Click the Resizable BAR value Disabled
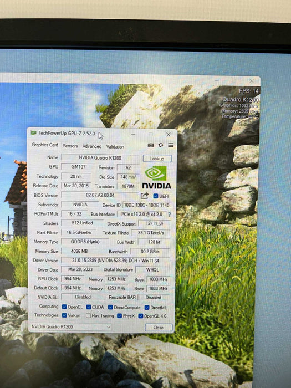The image size is (291, 388). [x=154, y=298]
